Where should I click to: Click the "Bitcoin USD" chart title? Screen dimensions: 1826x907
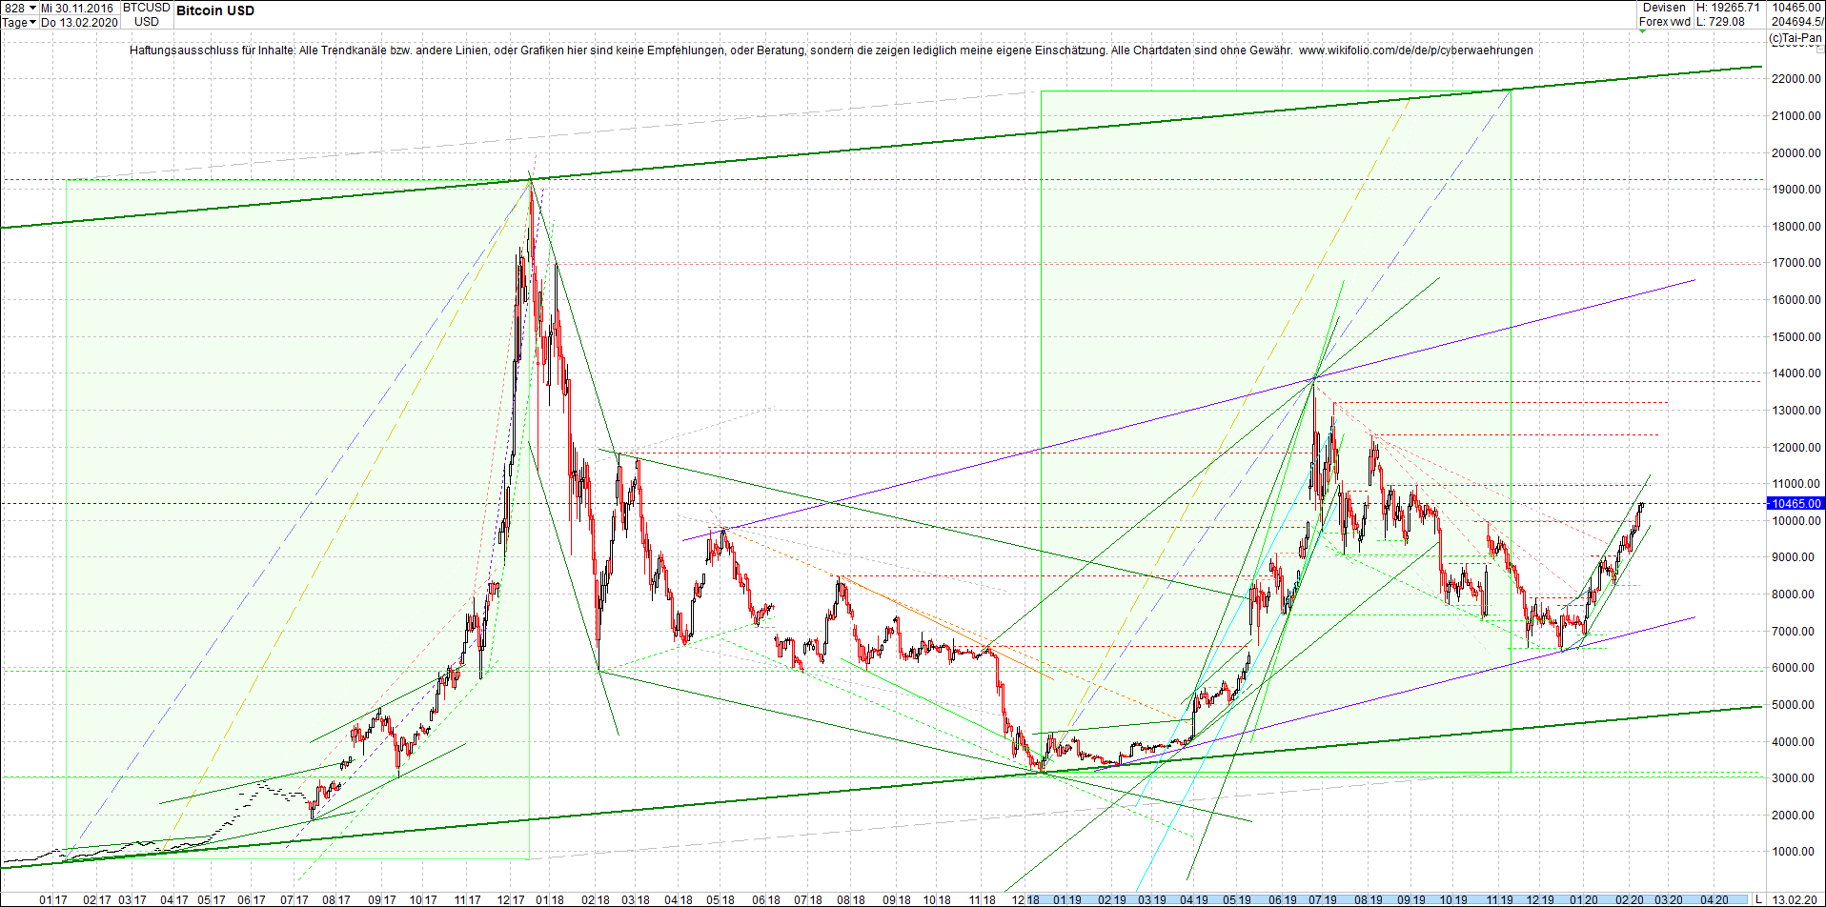[213, 10]
